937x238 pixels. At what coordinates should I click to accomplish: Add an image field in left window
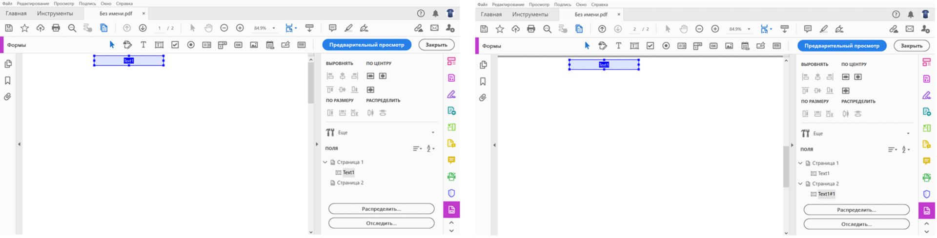point(254,45)
